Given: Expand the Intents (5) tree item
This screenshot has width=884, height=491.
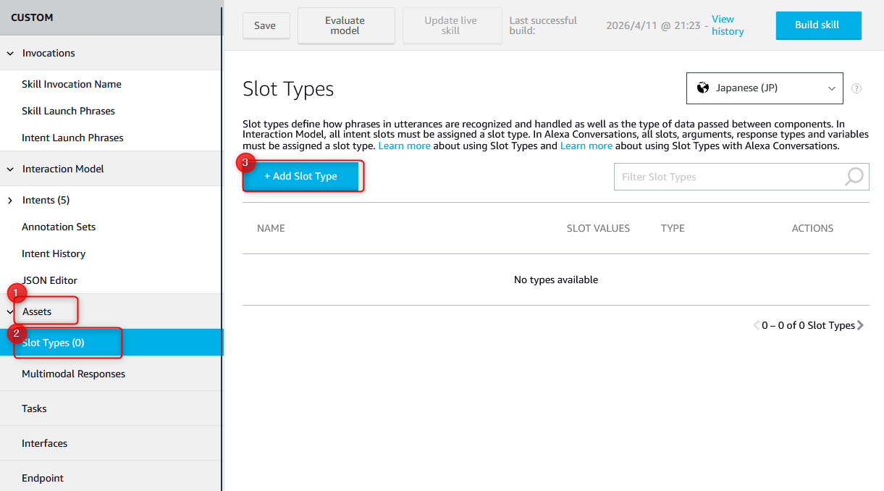Looking at the screenshot, I should point(11,201).
